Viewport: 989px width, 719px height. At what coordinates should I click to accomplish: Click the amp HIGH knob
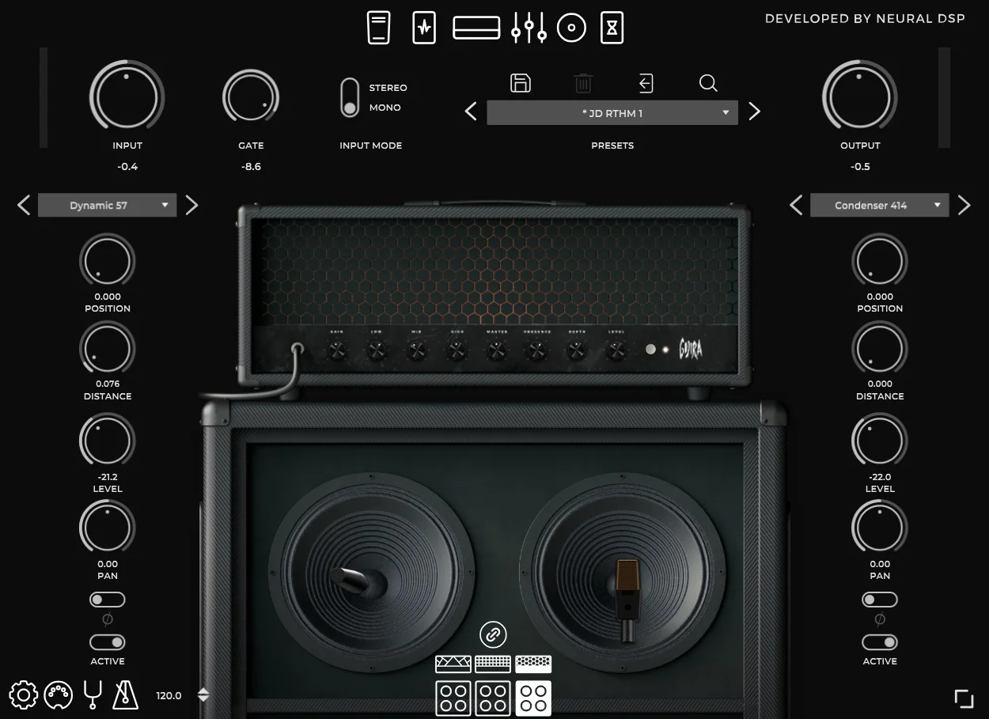click(457, 350)
